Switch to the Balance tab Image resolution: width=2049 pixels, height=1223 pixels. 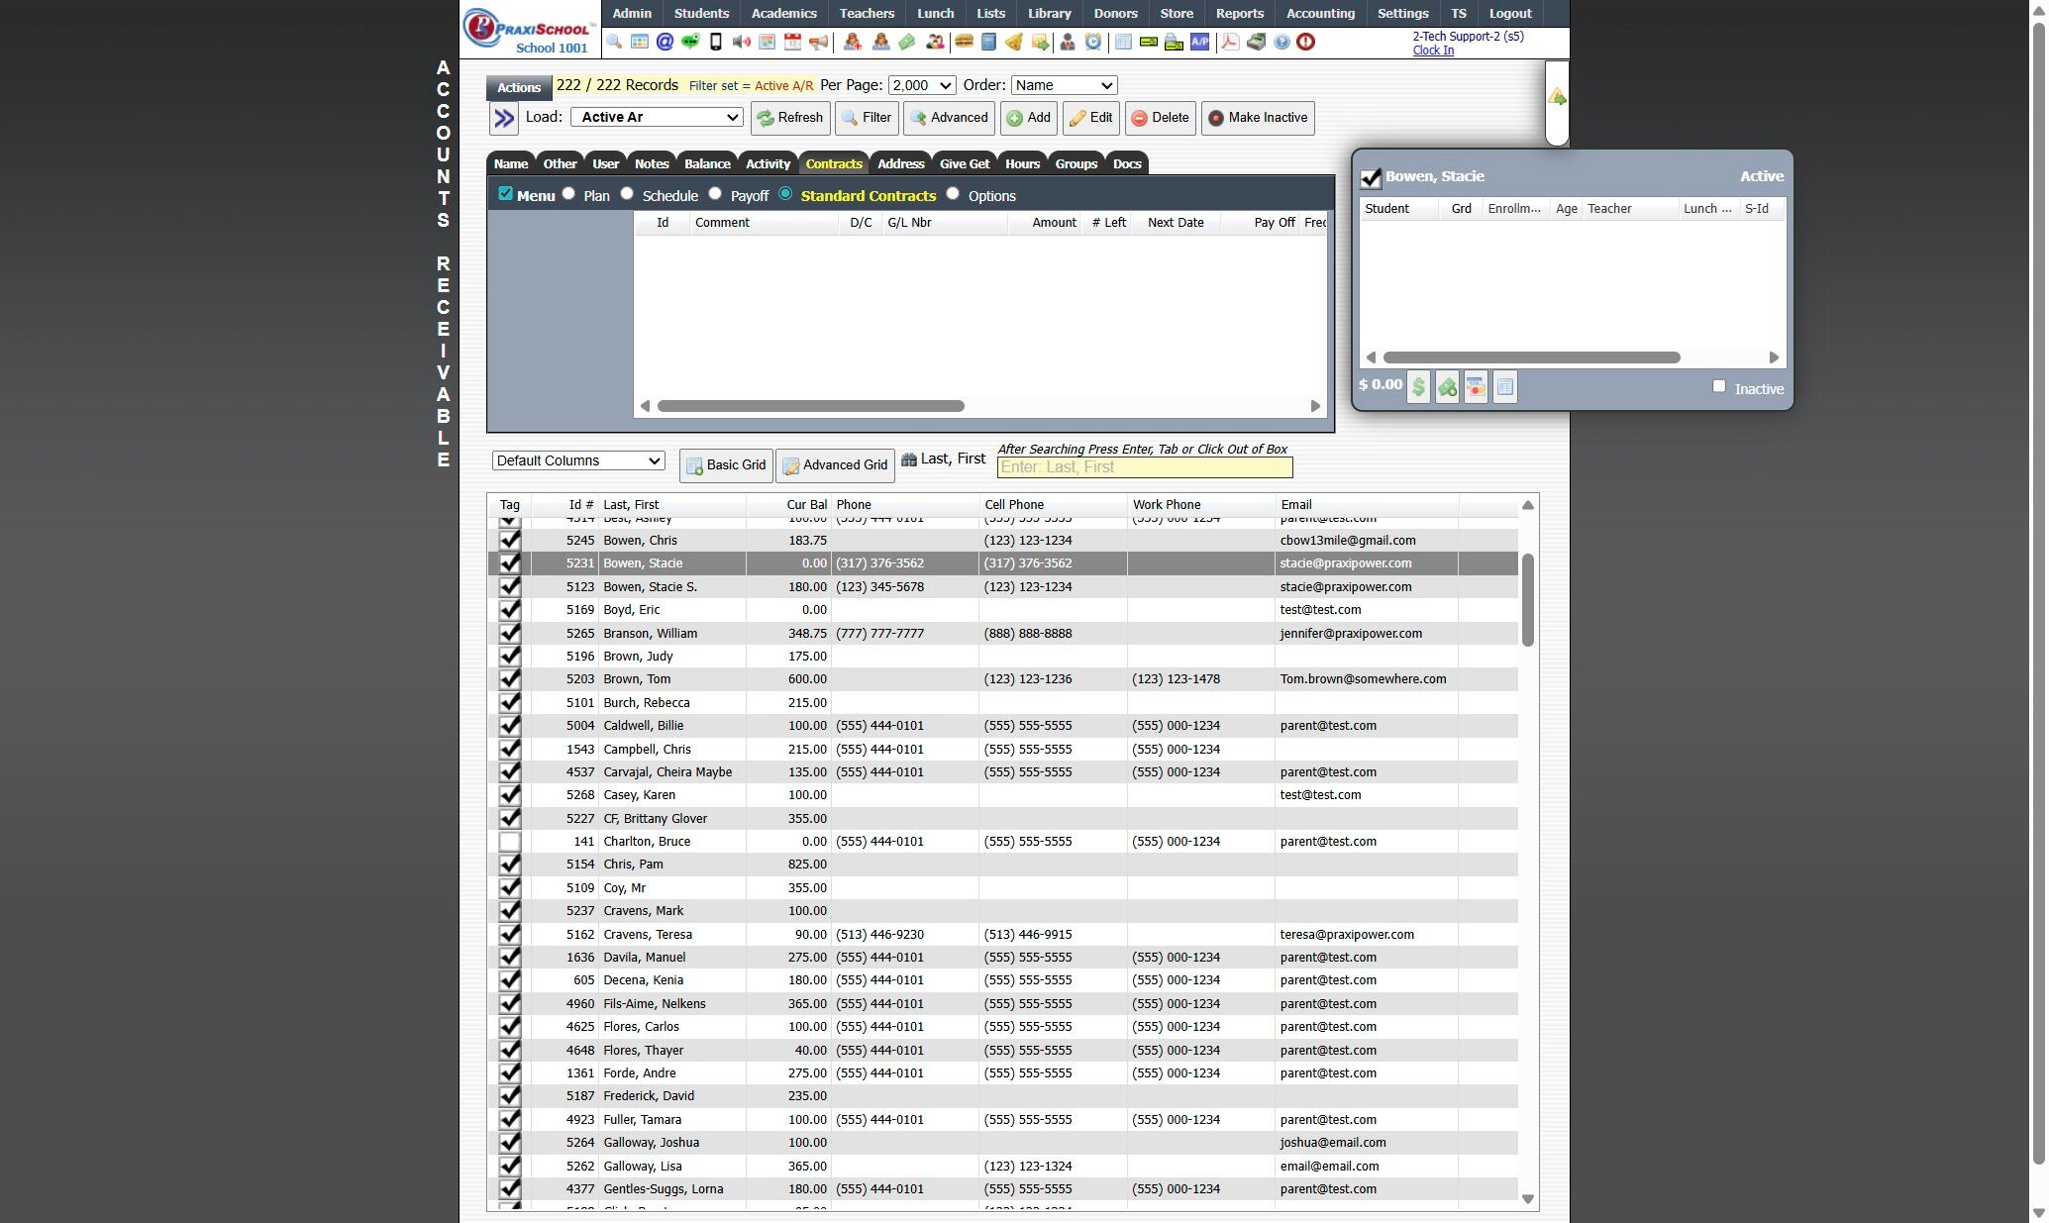click(707, 164)
